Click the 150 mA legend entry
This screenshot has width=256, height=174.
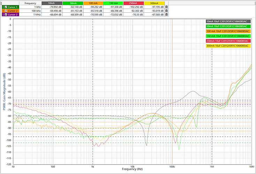228,36
